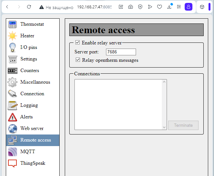Select the Remote access menu item
This screenshot has height=176, width=214.
(x=35, y=140)
